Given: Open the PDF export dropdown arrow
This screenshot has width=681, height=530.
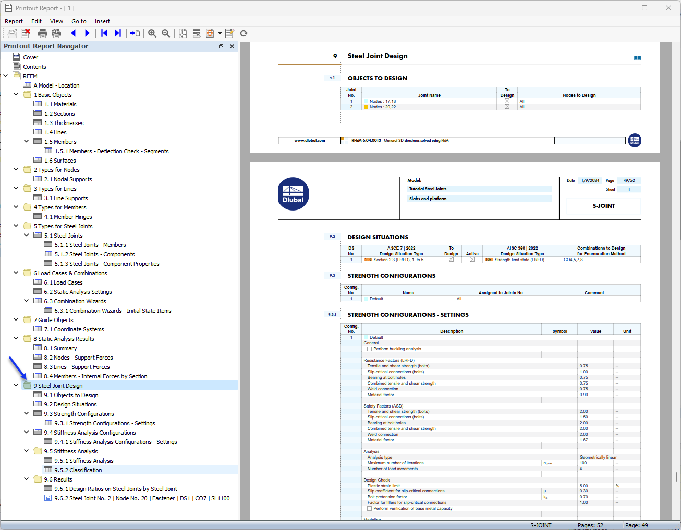Looking at the screenshot, I should pos(218,33).
